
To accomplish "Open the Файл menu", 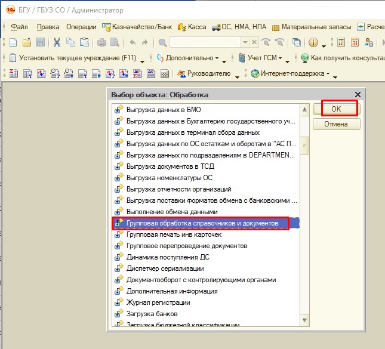I will click(19, 27).
